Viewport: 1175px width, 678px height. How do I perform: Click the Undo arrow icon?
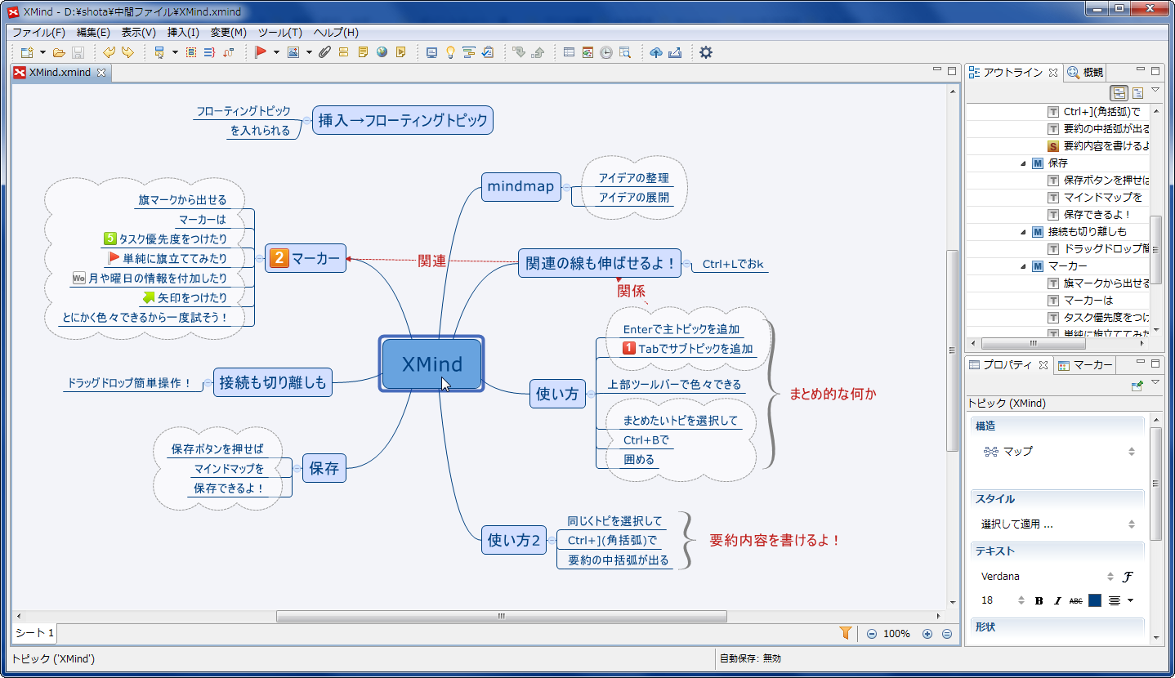tap(109, 52)
